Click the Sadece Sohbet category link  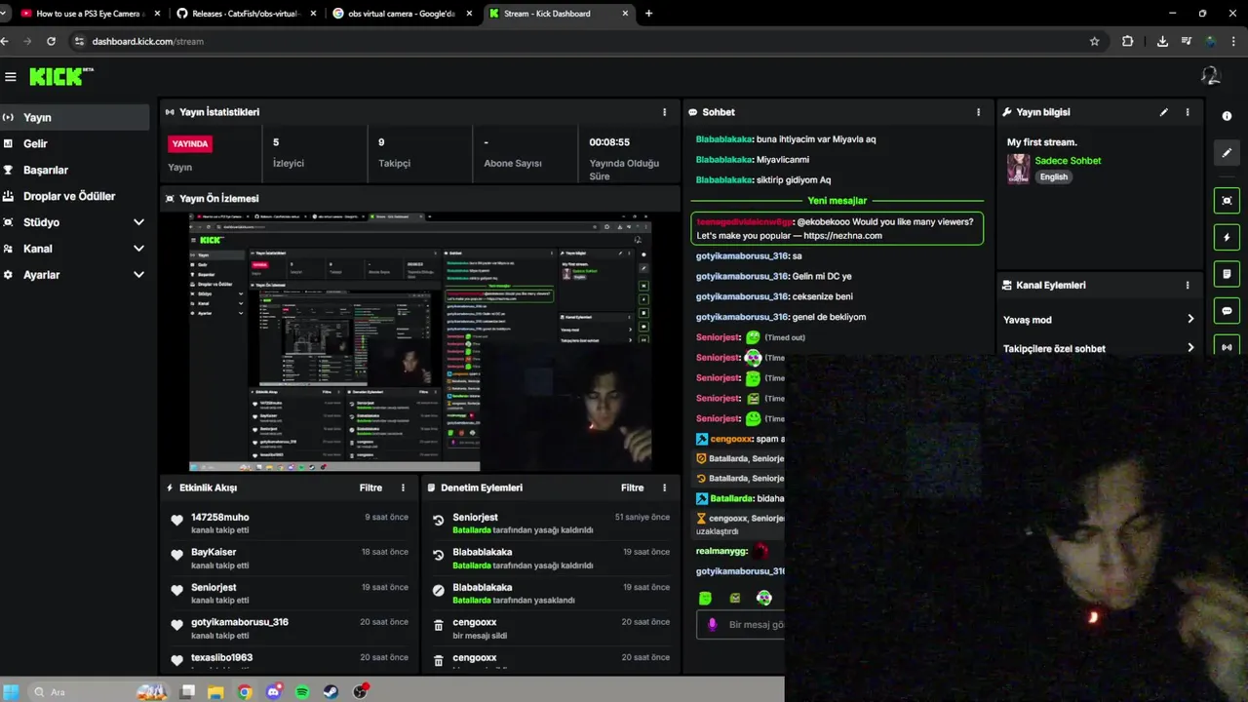1068,161
